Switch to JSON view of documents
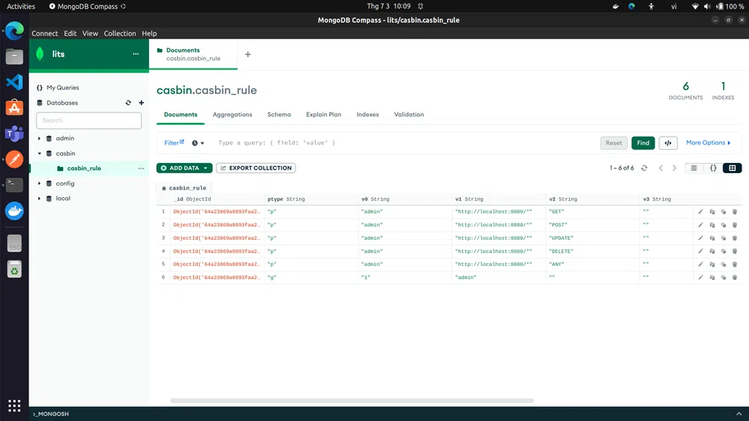 point(713,168)
